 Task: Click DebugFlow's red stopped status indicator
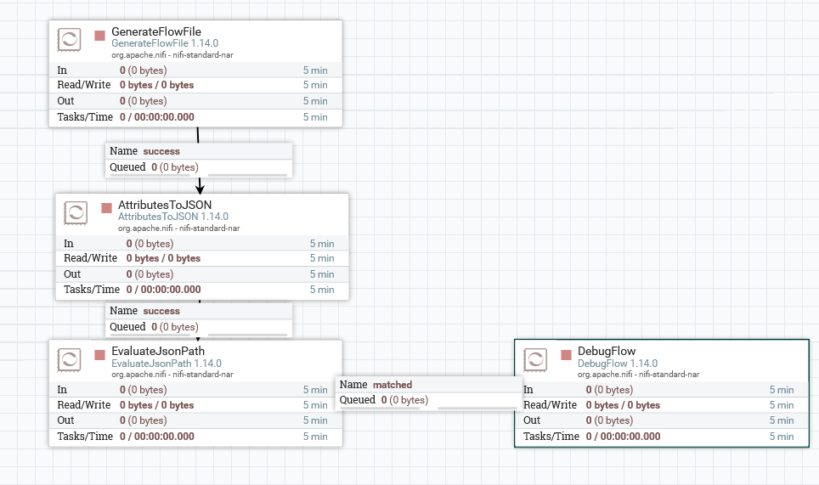point(566,355)
